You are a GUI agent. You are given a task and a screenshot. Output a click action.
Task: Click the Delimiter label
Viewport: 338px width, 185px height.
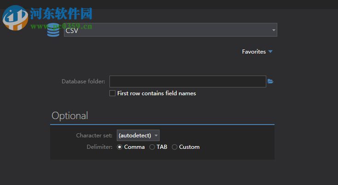coord(99,147)
